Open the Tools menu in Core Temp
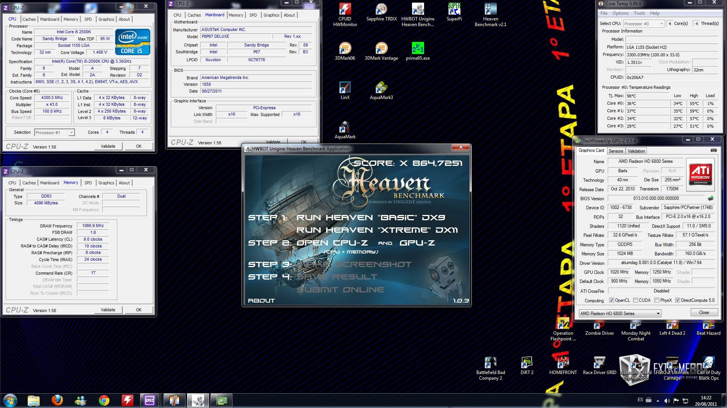Viewport: 727px width, 408px height. point(639,13)
